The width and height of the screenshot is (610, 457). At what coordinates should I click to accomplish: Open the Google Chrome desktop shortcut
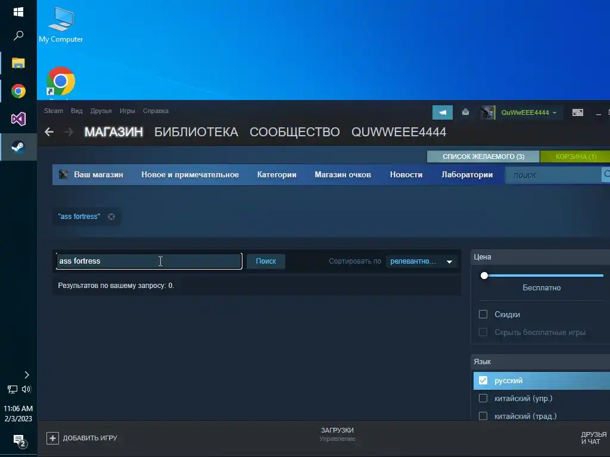[61, 82]
